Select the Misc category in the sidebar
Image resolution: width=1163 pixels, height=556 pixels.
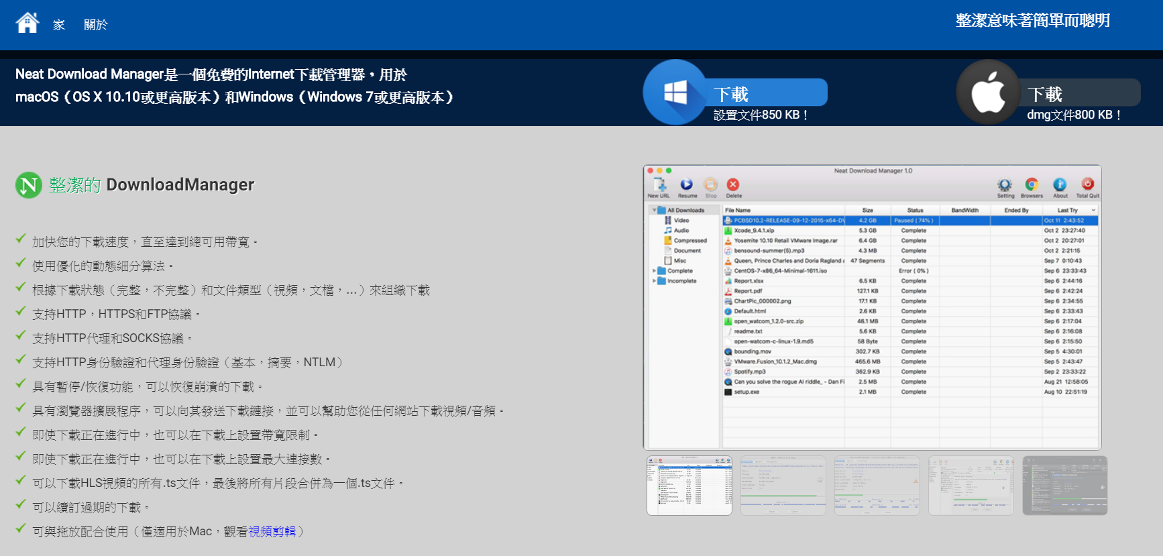pos(675,261)
